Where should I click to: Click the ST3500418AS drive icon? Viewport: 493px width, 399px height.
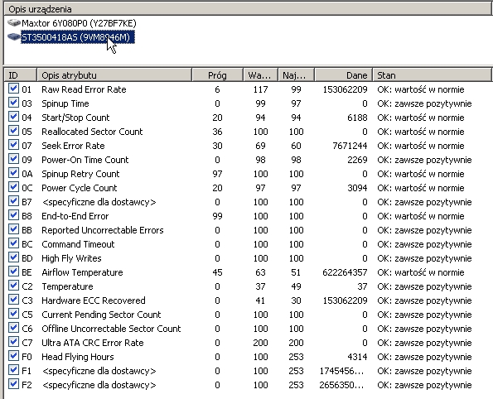tap(14, 37)
